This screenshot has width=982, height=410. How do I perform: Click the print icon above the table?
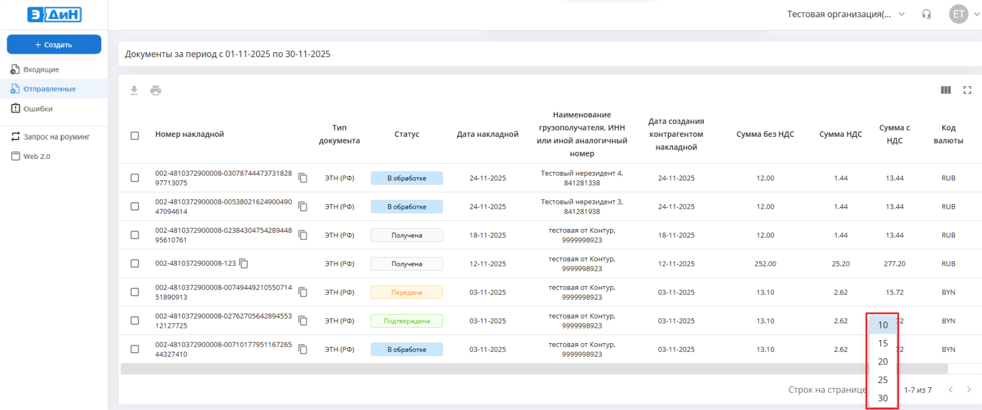[x=156, y=90]
